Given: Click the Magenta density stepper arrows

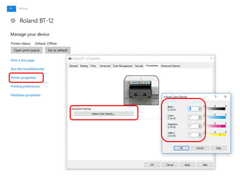Looking at the screenshot, I should (200, 126).
